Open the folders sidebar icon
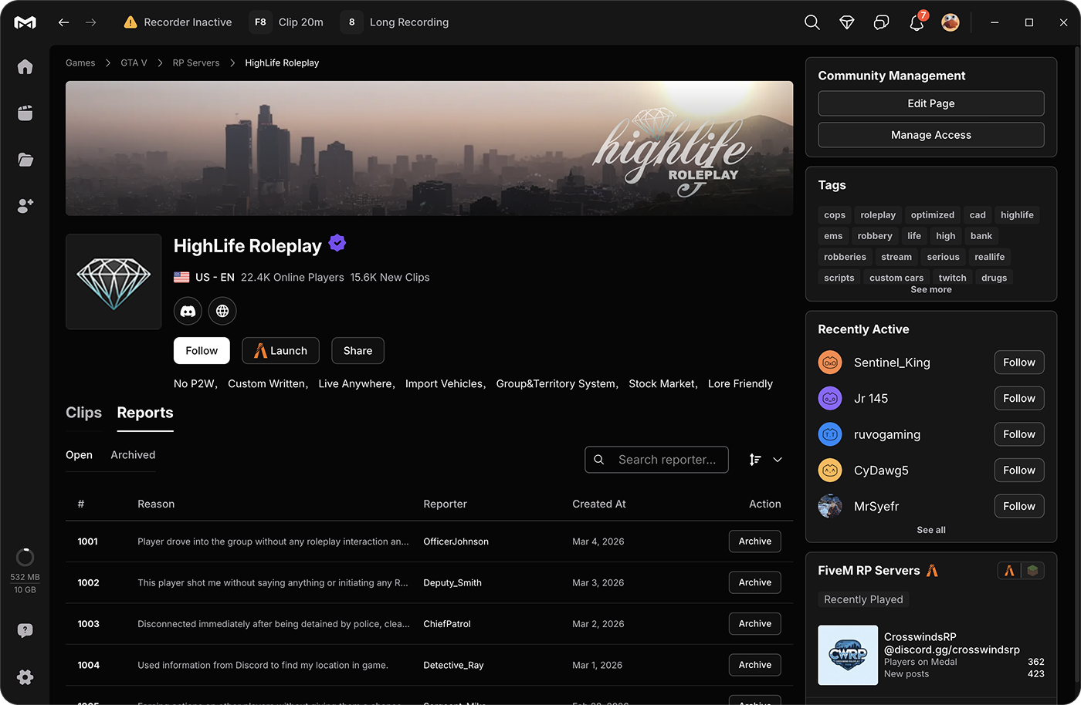Screen dimensions: 1081x705 pyautogui.click(x=25, y=160)
